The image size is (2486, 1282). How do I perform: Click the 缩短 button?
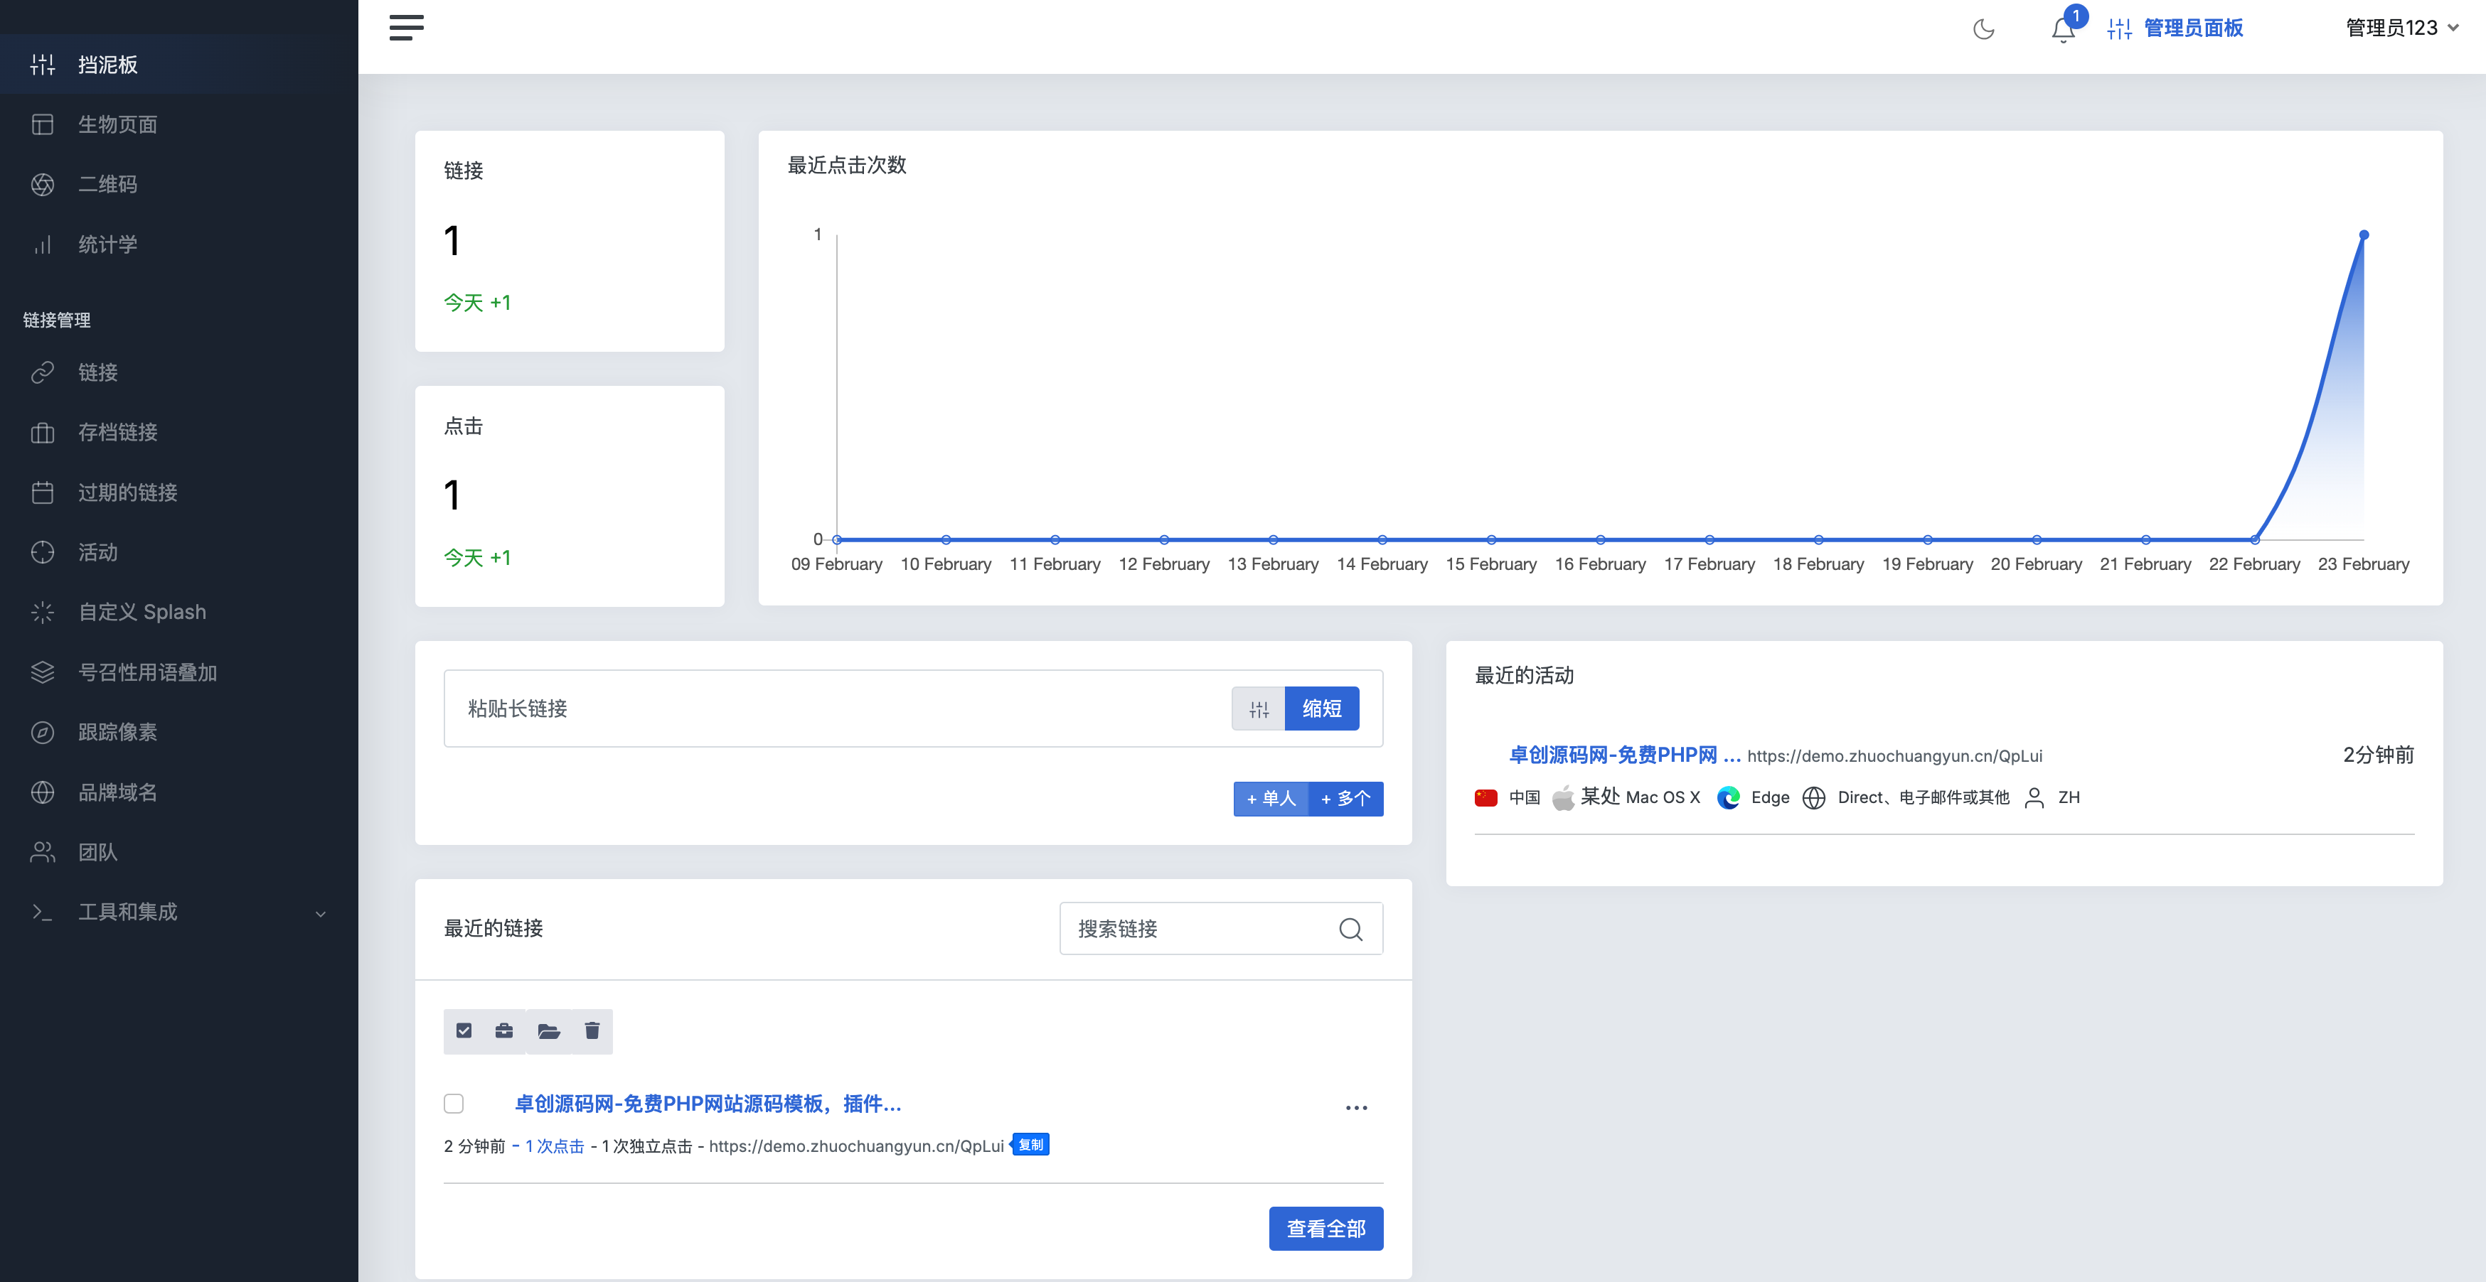(x=1321, y=709)
